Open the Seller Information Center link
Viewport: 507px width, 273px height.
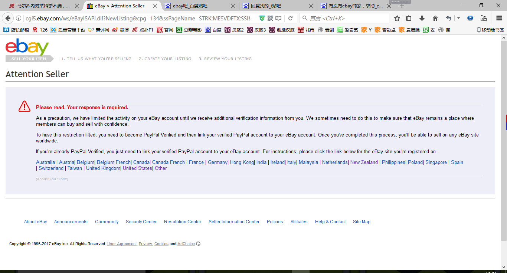[234, 221]
